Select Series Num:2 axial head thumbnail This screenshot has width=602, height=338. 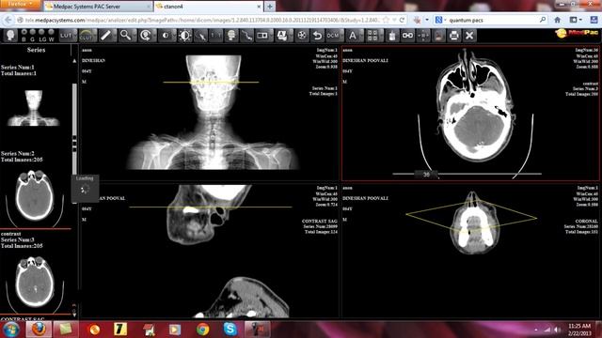(x=35, y=199)
